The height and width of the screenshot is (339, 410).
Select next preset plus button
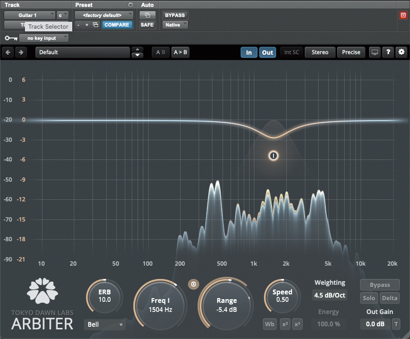click(87, 25)
